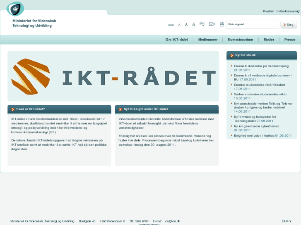Click the date 21.06.2011 in news list
The image size is (301, 225).
coord(242,70)
